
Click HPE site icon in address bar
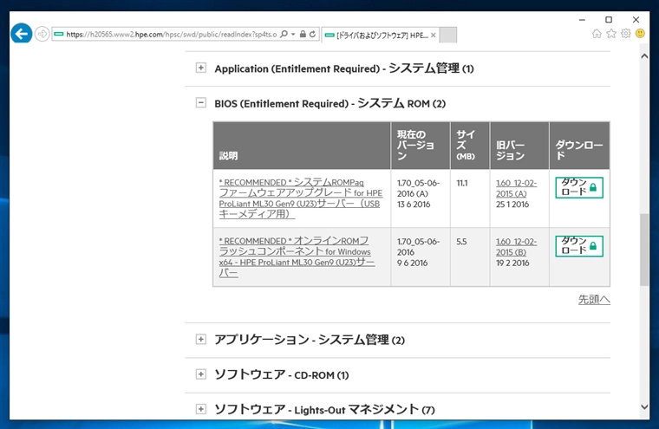59,34
